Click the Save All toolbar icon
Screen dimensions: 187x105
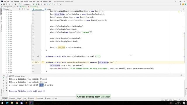click(x=4, y=4)
